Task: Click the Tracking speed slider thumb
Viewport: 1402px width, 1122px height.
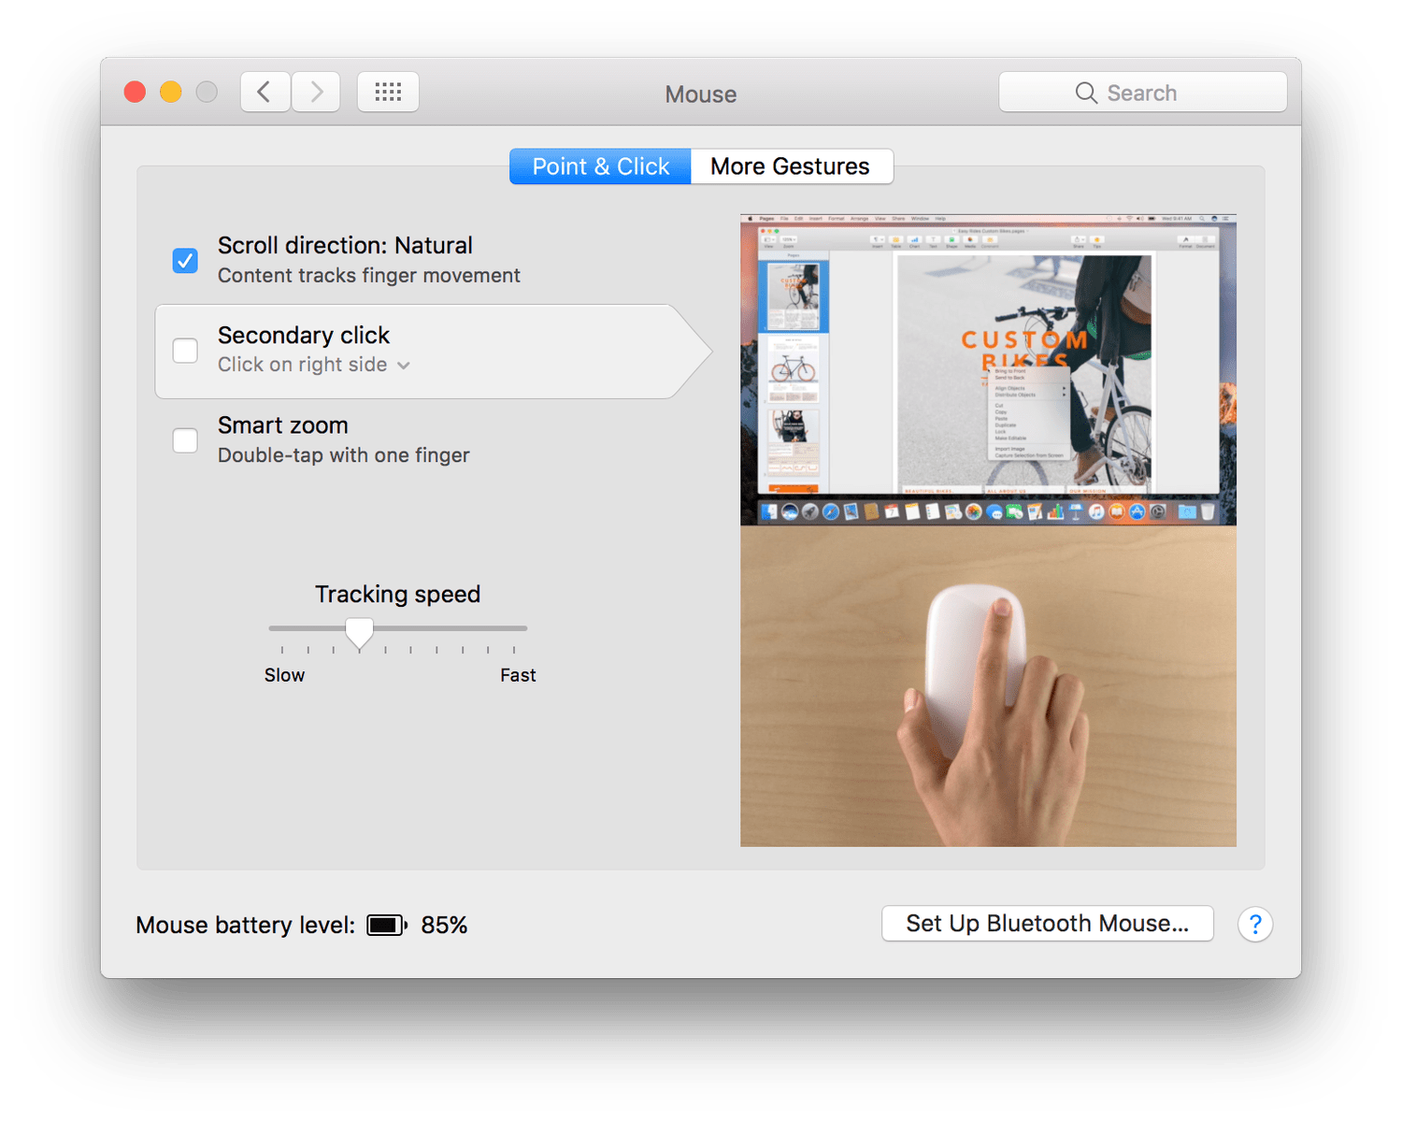Action: (359, 633)
